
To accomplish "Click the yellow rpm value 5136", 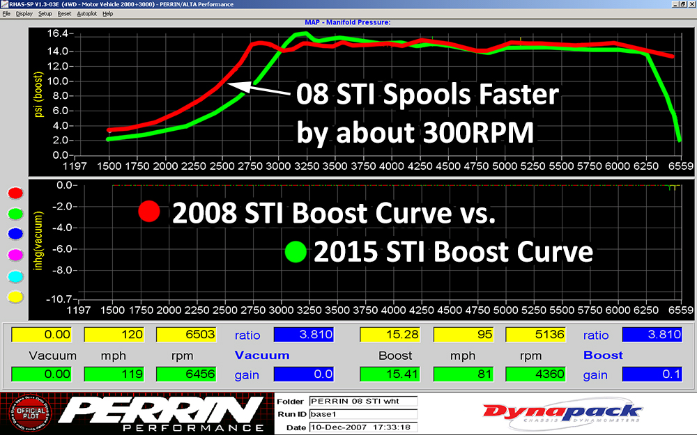I will pyautogui.click(x=535, y=334).
